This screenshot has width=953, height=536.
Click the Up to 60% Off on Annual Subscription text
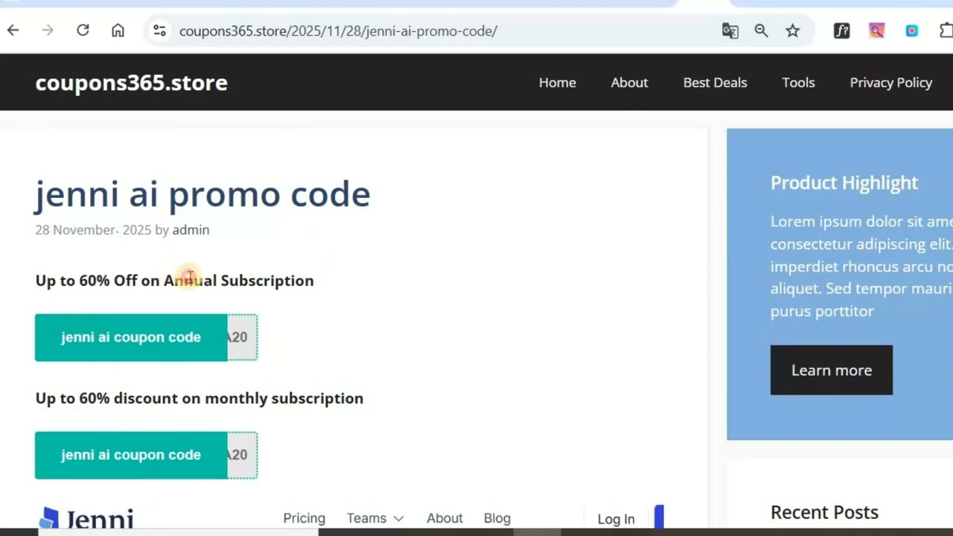pyautogui.click(x=174, y=281)
